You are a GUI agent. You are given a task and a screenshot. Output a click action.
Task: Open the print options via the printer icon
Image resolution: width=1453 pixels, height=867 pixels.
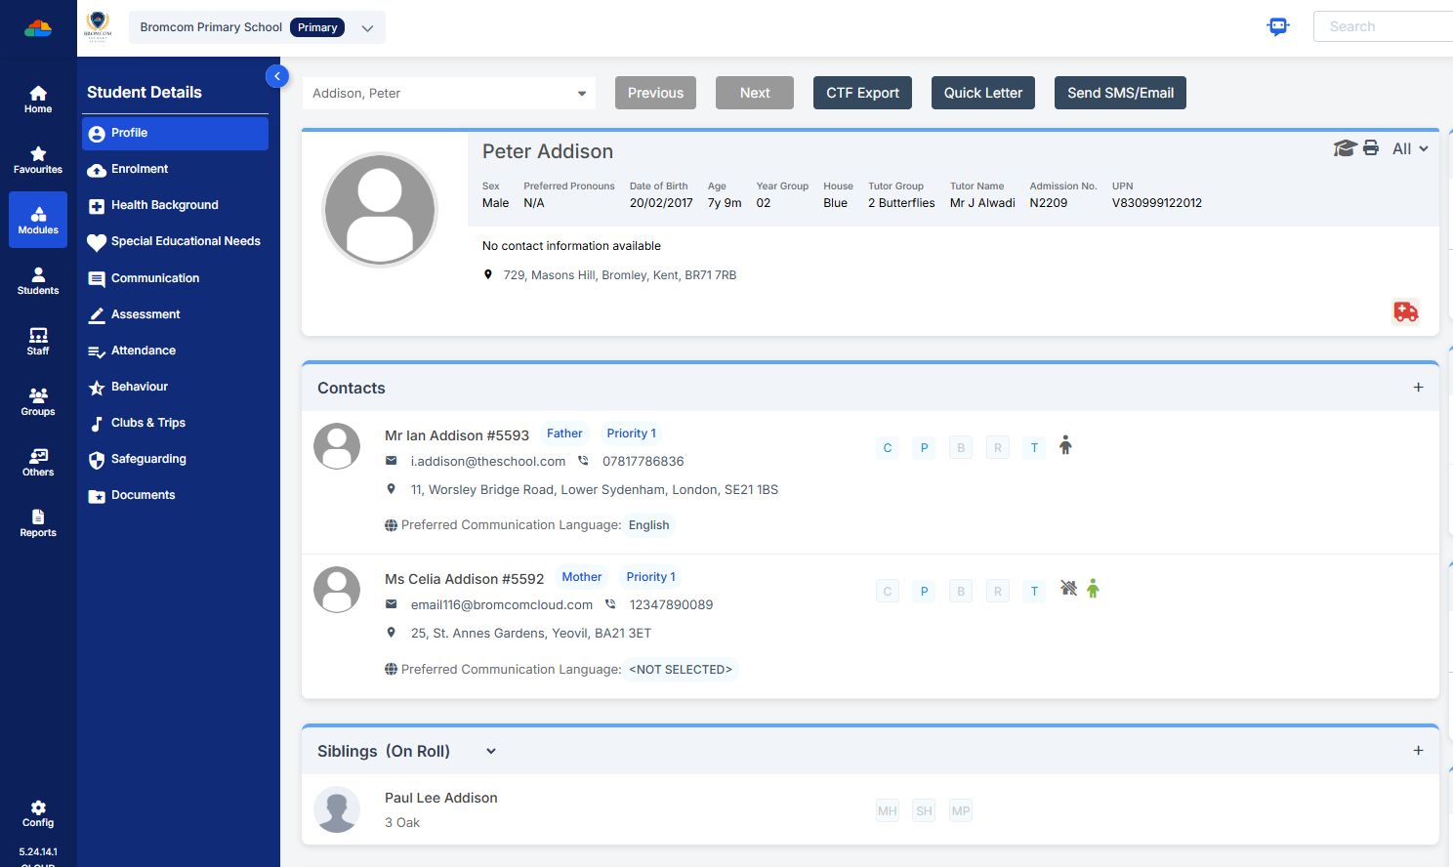[1371, 148]
